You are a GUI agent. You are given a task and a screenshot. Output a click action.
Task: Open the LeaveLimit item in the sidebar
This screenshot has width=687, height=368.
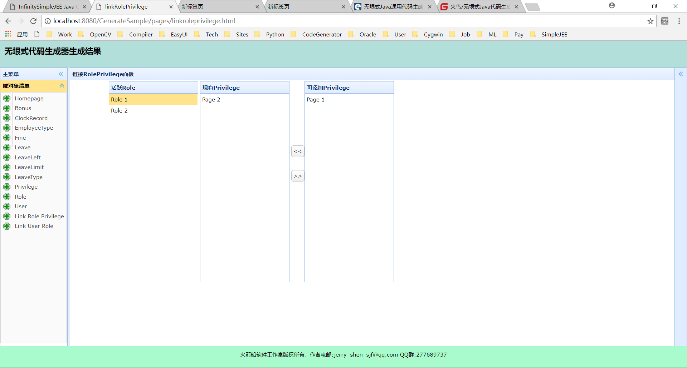(29, 167)
